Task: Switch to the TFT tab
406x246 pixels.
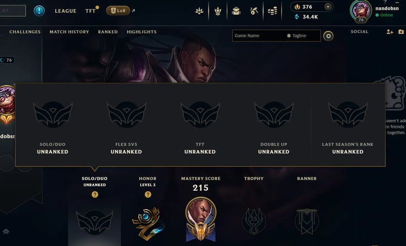Action: tap(91, 11)
